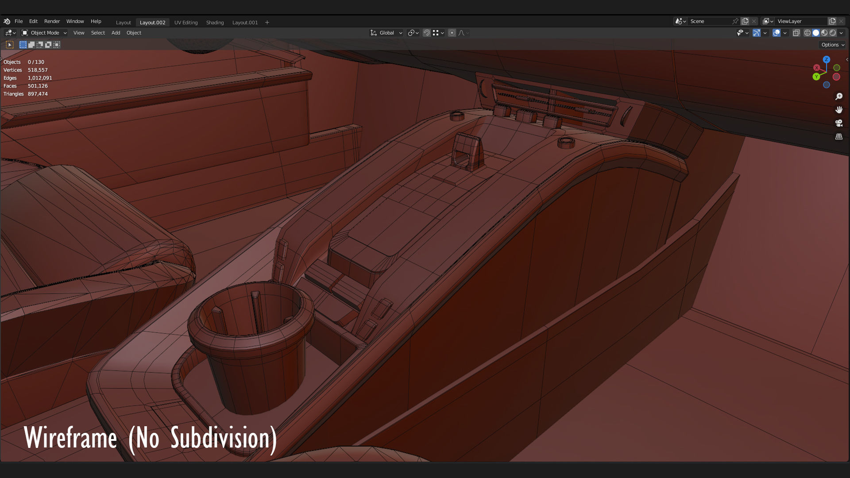Switch to UV Editing workspace tab
The image size is (850, 478).
pos(185,23)
